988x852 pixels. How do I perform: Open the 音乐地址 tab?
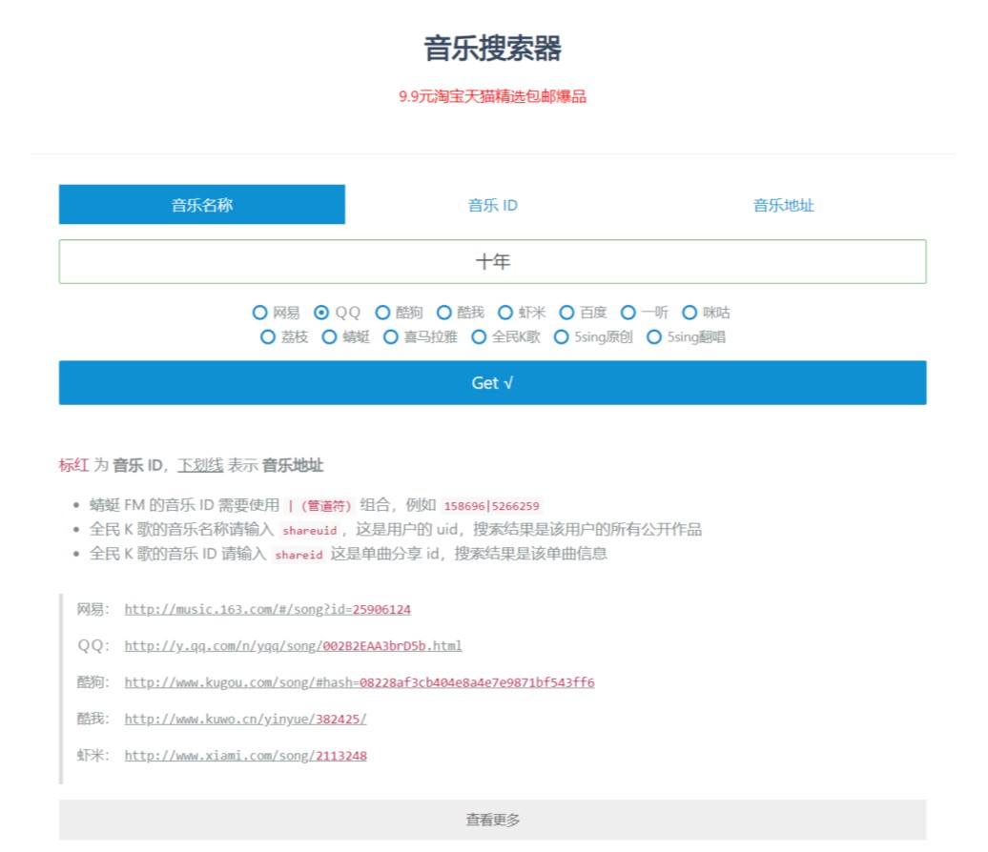point(783,205)
